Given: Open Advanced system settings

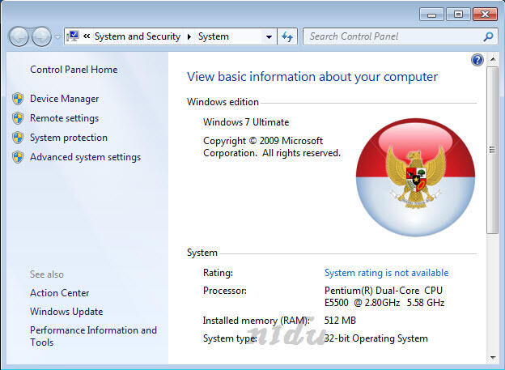Looking at the screenshot, I should 85,157.
